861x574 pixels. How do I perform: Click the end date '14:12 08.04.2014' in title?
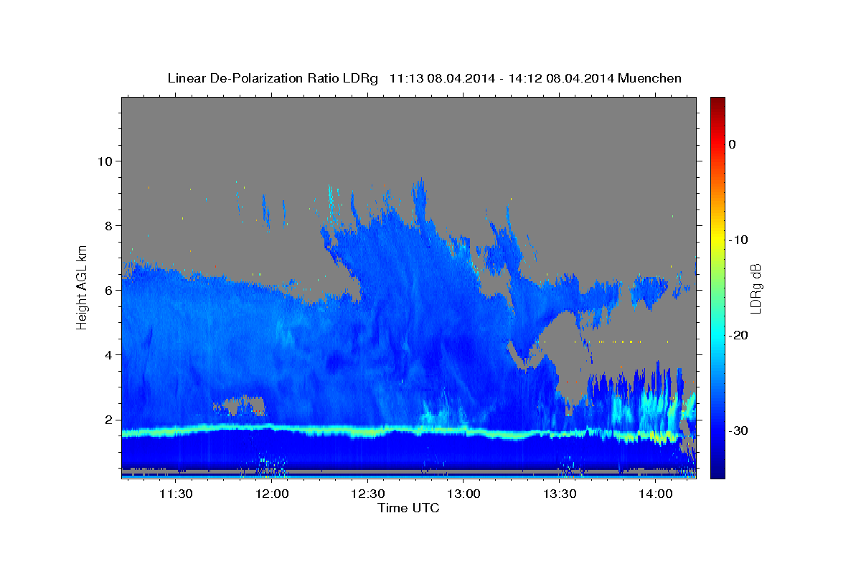pos(561,78)
